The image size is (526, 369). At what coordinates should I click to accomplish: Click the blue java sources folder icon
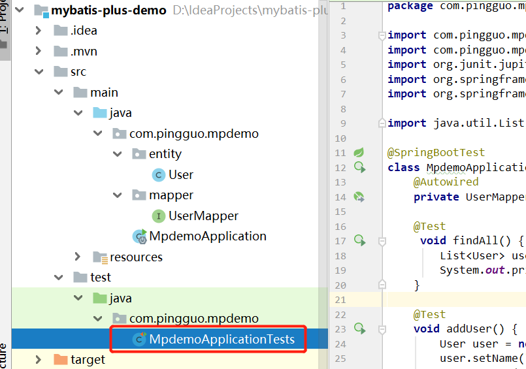99,112
